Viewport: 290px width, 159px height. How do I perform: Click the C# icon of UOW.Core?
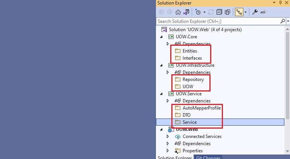(x=171, y=37)
